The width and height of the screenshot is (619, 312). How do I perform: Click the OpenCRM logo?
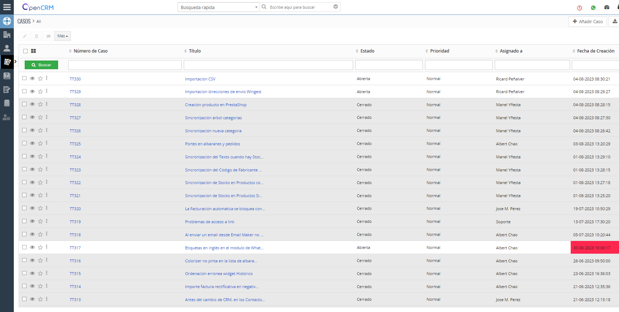[38, 7]
